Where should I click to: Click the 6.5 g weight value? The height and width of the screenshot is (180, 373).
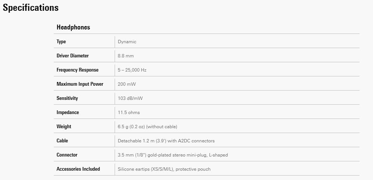coord(147,127)
